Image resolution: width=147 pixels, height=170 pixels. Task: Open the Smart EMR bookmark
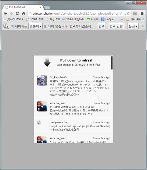coord(35,19)
